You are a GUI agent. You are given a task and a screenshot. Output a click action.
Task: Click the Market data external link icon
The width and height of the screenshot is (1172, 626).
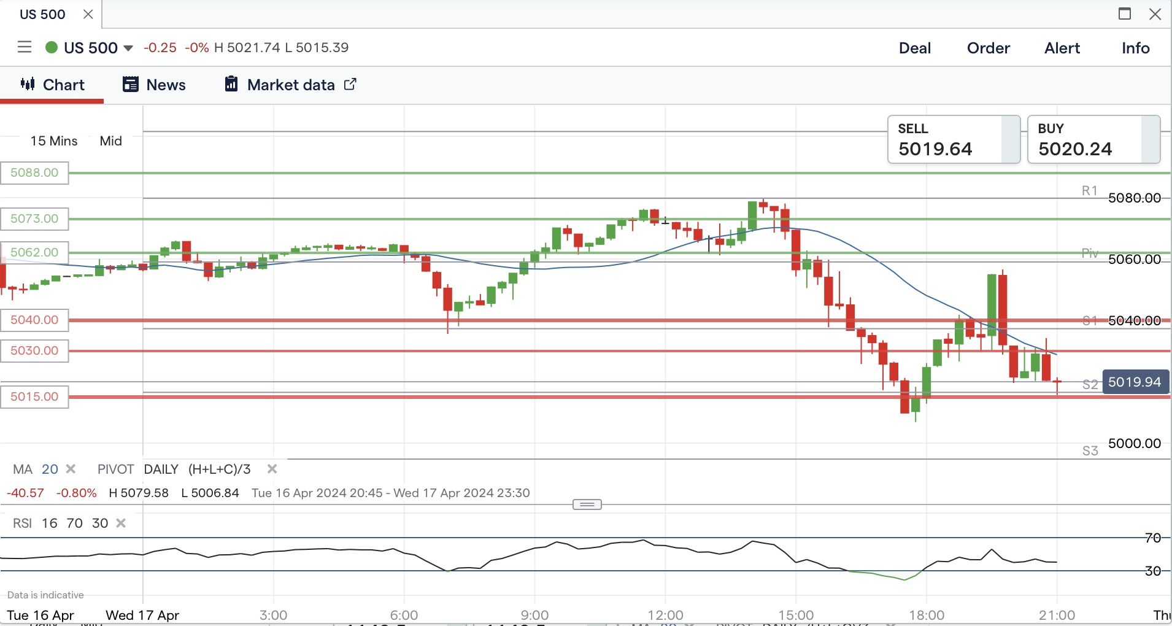tap(350, 84)
